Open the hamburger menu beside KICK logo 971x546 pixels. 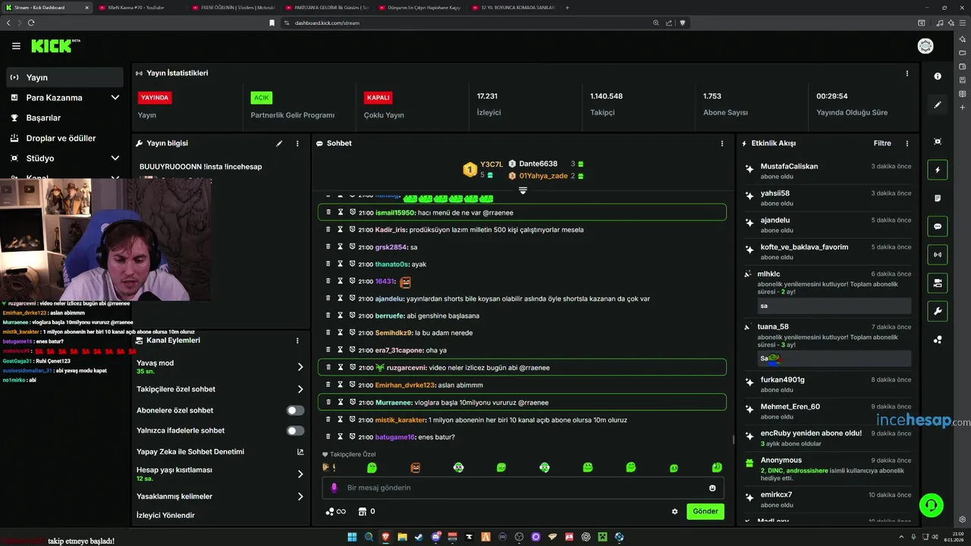click(16, 46)
